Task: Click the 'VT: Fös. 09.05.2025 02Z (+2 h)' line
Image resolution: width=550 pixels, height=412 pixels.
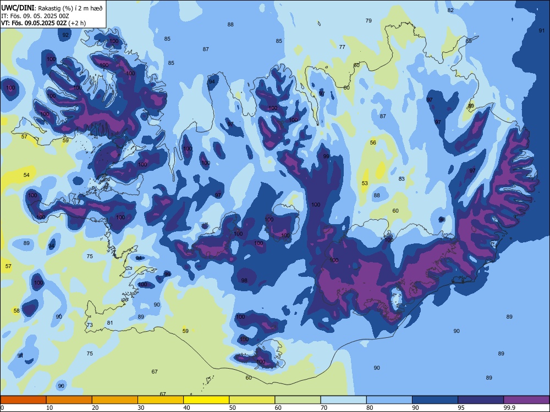Action: pyautogui.click(x=43, y=23)
